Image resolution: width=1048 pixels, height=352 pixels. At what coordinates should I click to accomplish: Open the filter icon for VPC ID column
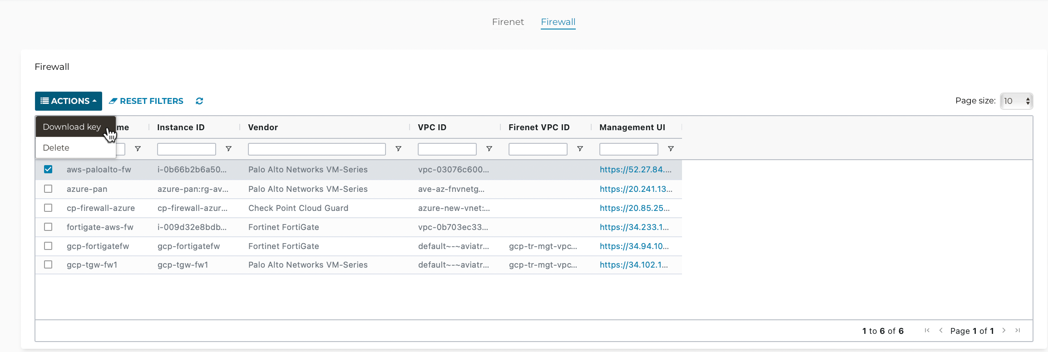[x=489, y=149]
